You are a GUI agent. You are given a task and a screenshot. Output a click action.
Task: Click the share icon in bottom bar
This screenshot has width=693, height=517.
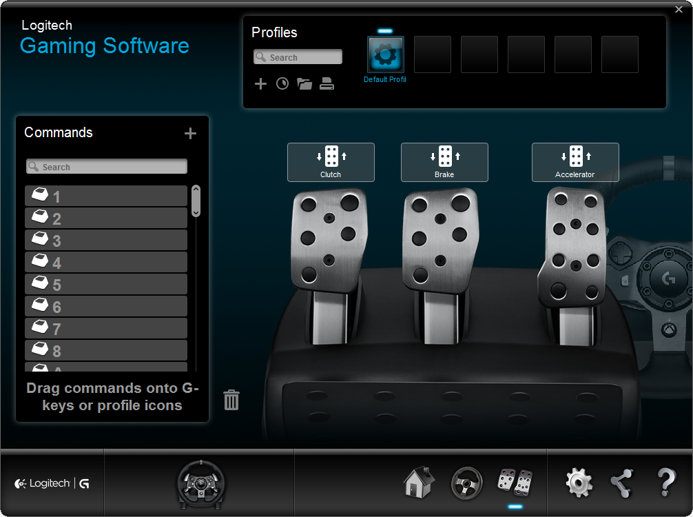(x=621, y=483)
